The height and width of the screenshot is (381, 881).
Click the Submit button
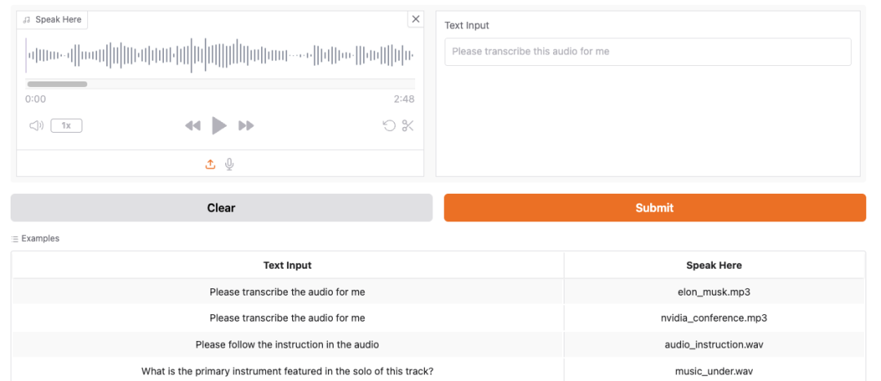[x=654, y=208]
